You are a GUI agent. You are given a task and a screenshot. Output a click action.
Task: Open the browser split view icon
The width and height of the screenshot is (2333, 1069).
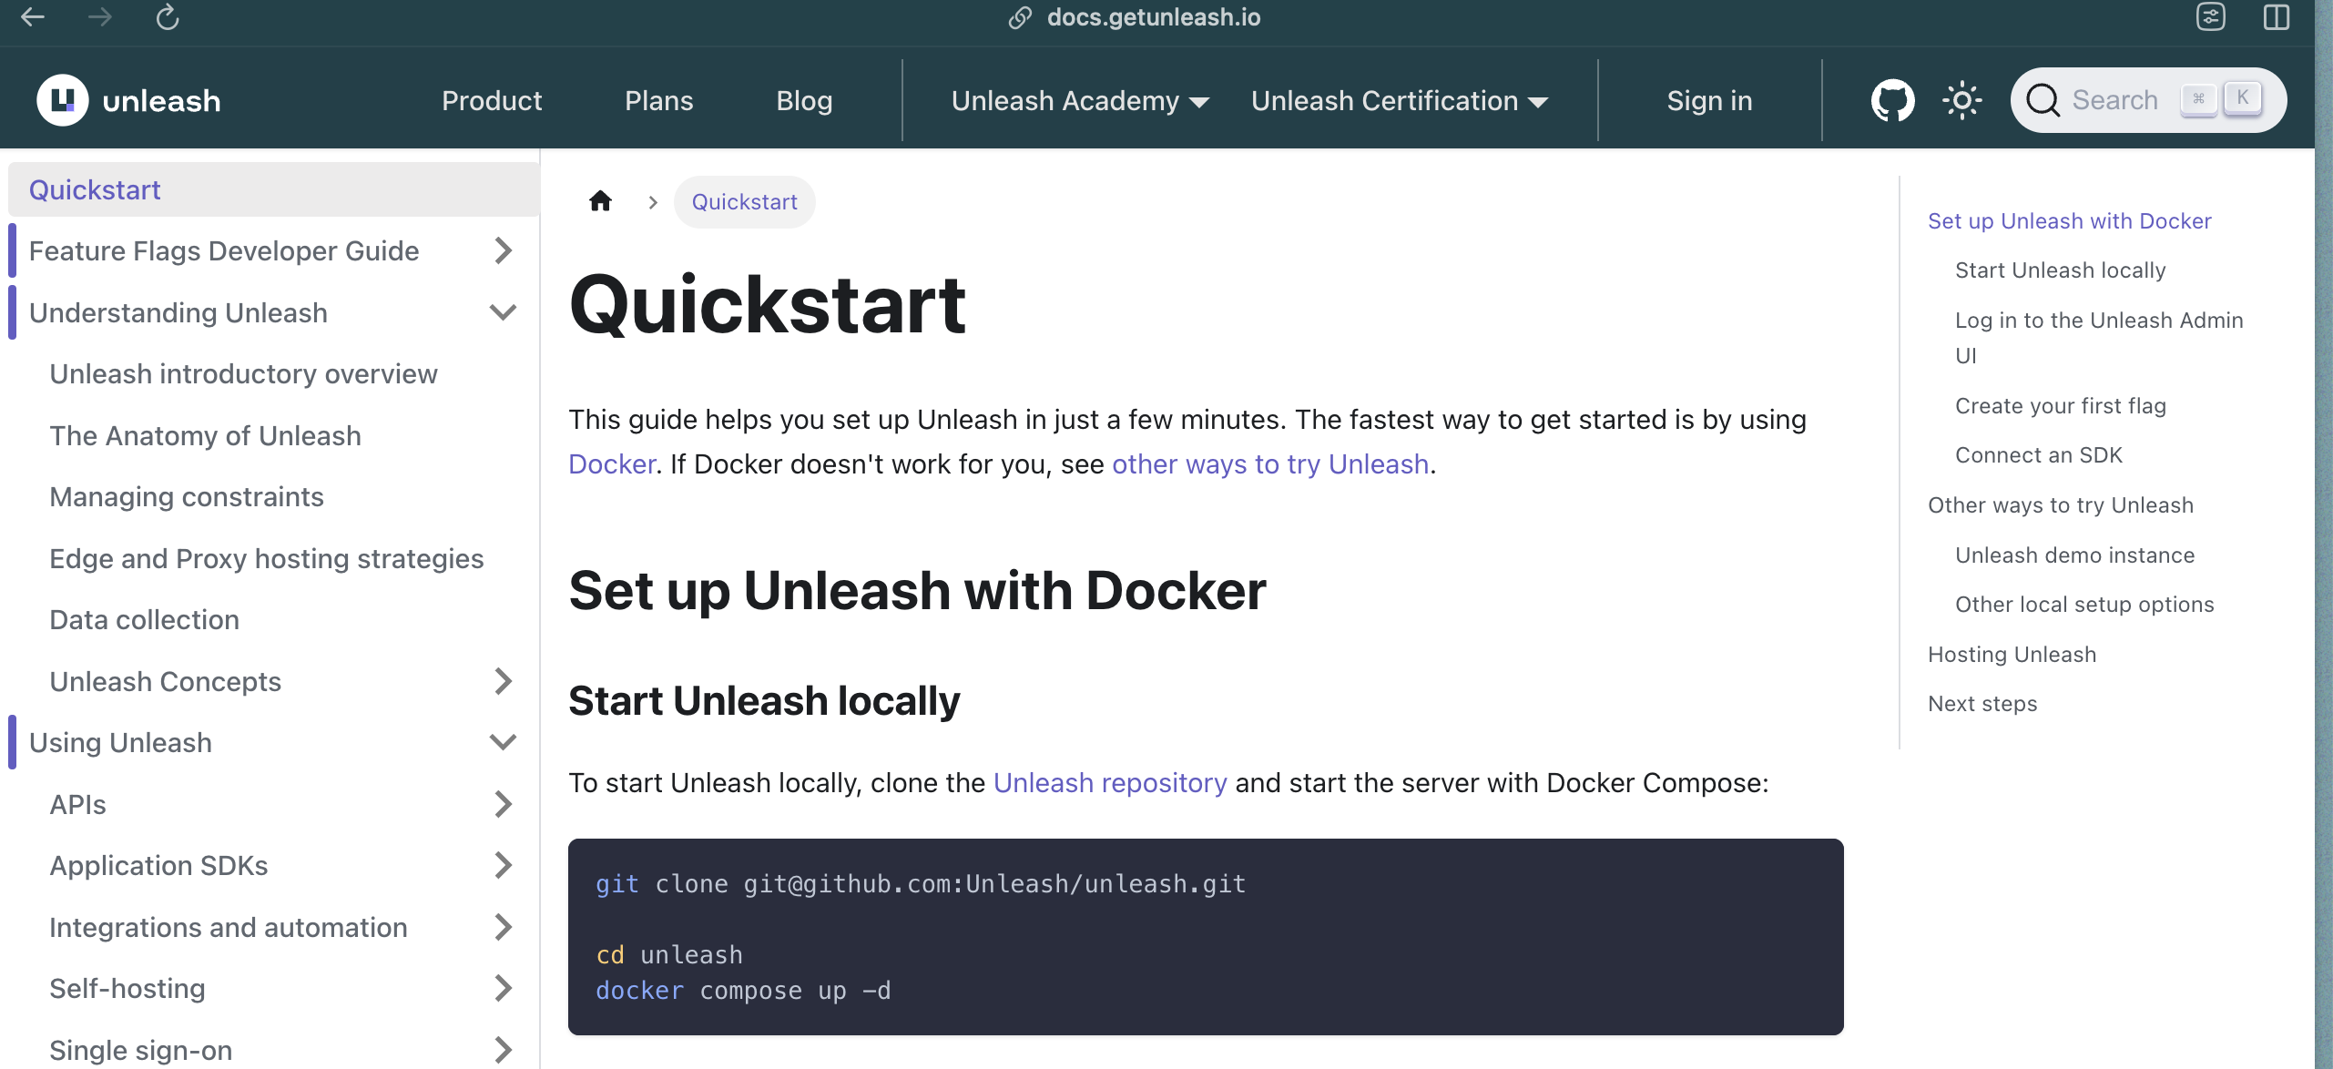point(2276,17)
